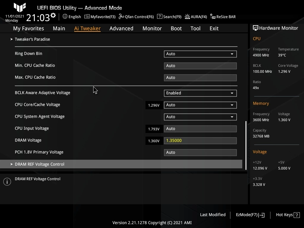Open the Advanced tab

point(121,28)
